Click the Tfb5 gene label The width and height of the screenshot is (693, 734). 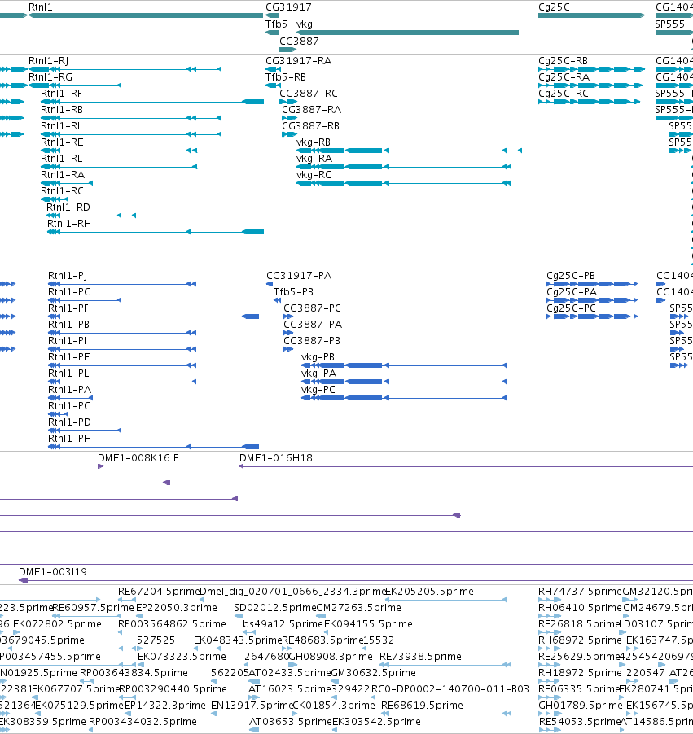coord(276,24)
